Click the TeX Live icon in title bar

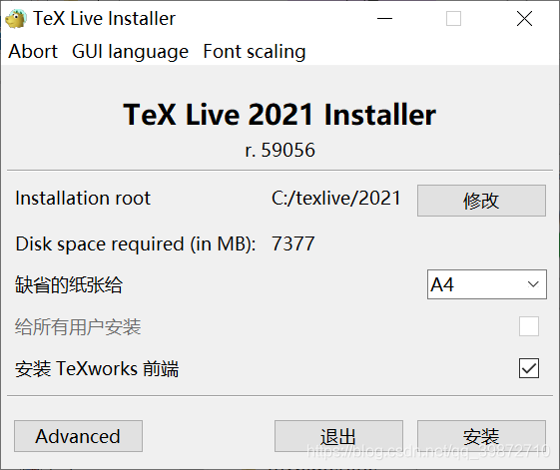pos(16,19)
